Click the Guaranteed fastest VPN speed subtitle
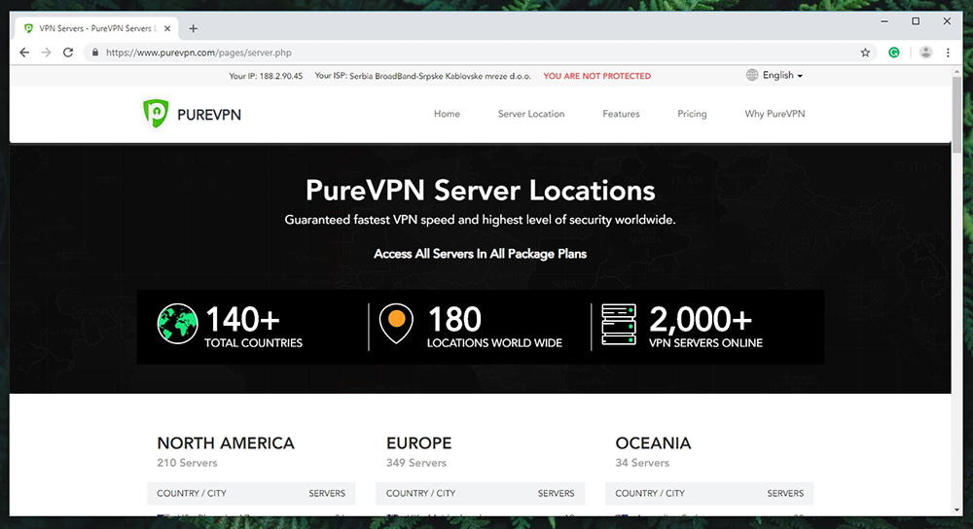Screen dimensions: 973x529 coord(481,220)
